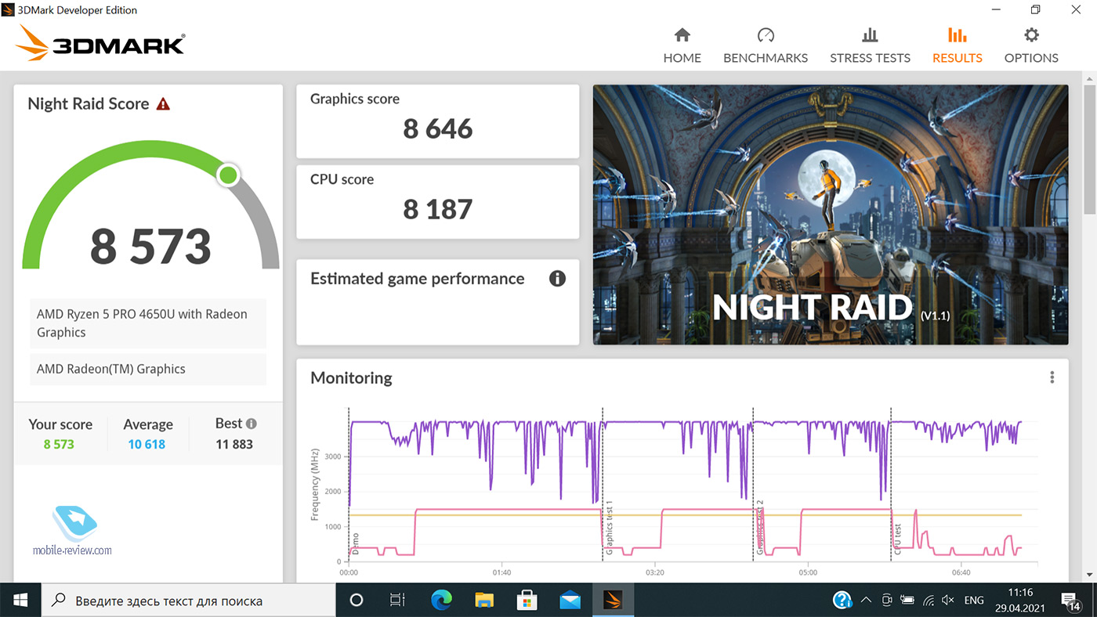Open the Monitoring panel options menu
Image resolution: width=1097 pixels, height=617 pixels.
(x=1052, y=377)
